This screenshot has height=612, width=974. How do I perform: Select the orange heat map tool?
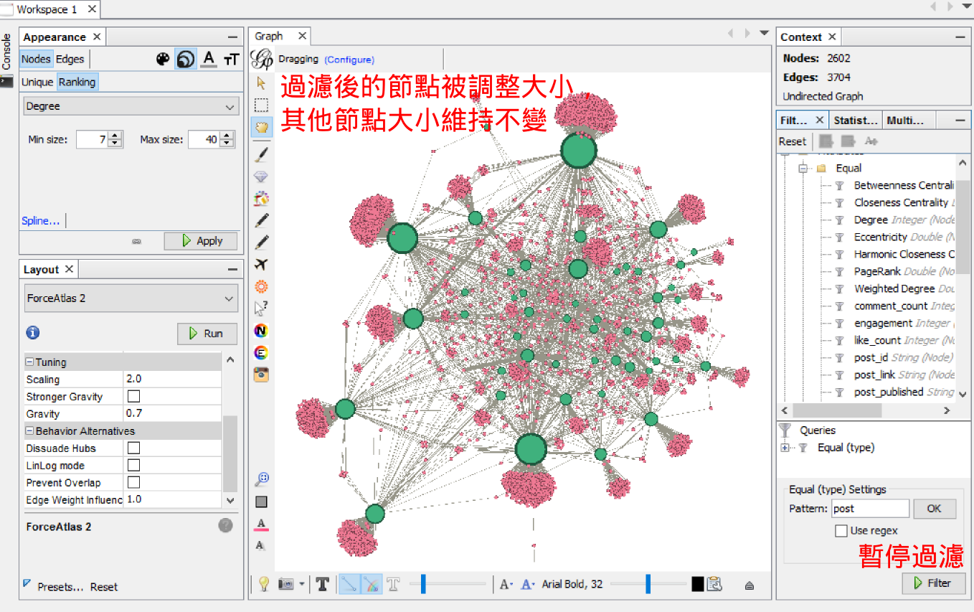point(261,287)
